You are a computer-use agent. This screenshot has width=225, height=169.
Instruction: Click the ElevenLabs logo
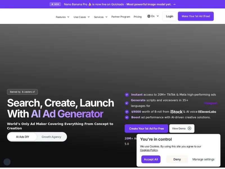point(207,112)
